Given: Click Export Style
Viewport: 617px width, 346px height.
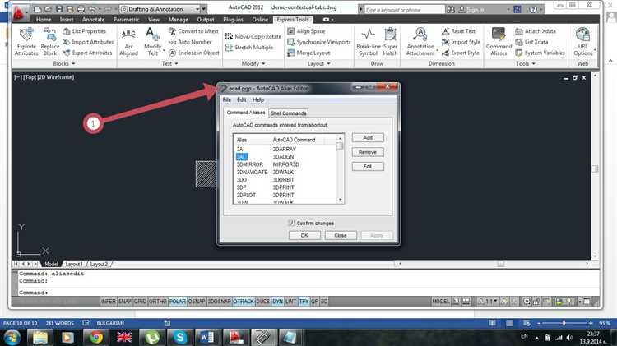Looking at the screenshot, I should point(461,53).
